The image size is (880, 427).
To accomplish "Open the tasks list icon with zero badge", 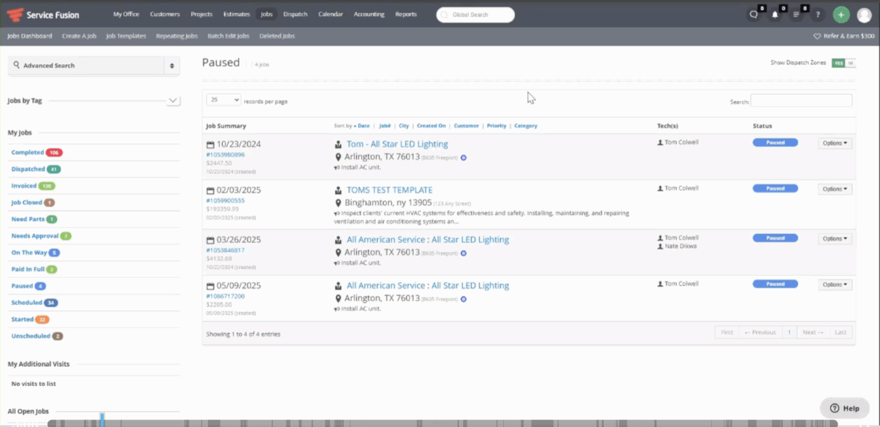I will pos(796,14).
